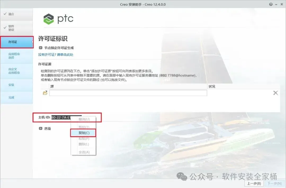Click the 上一步(B) button
This screenshot has width=286, height=188.
pos(254,184)
